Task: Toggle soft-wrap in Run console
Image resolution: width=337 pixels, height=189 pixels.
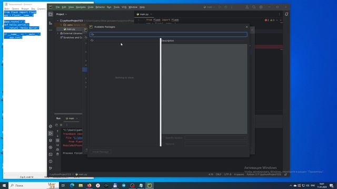Action: pyautogui.click(x=57, y=140)
